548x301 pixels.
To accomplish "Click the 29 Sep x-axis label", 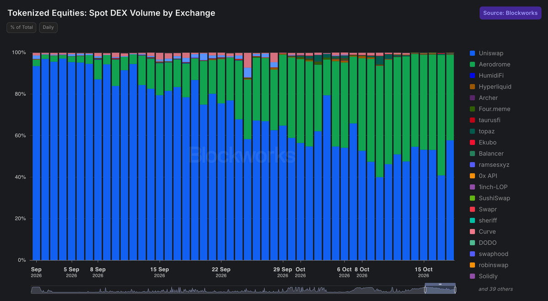I will [x=283, y=272].
